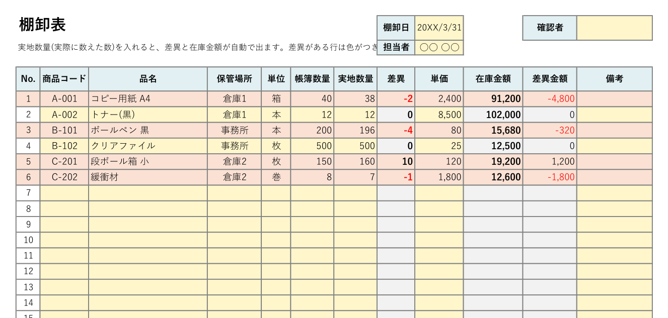This screenshot has width=668, height=318.
Task: Select 単価 value 8,500
Action: point(439,115)
